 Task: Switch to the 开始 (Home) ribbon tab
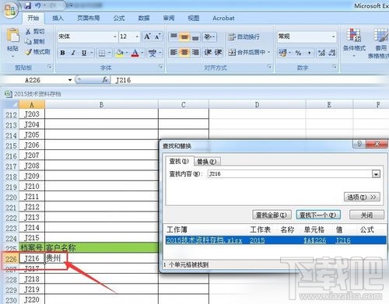pos(33,18)
